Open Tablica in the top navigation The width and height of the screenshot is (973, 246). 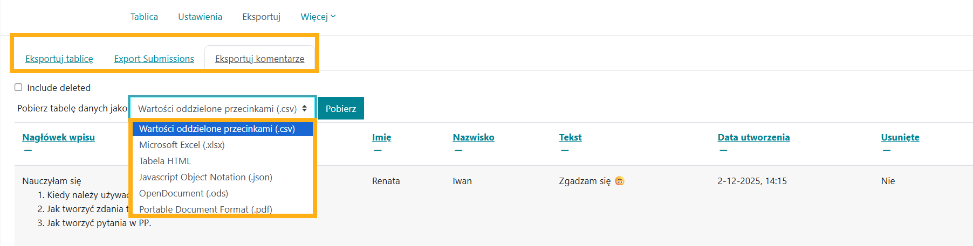(144, 17)
